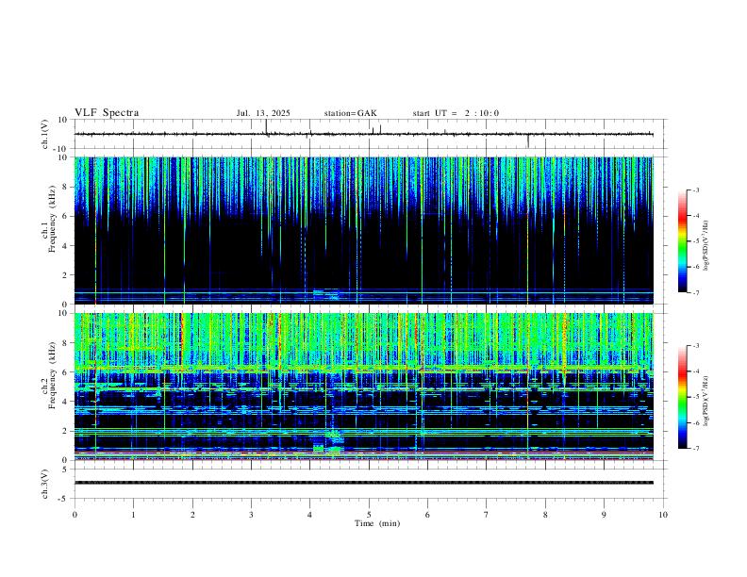Click the ch.1 PSD color scale bar
Viewport: 747px width, 577px height.
pyautogui.click(x=683, y=241)
